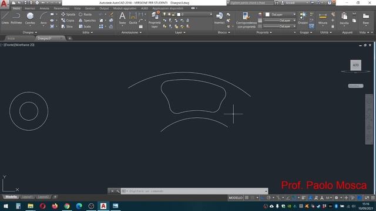The height and width of the screenshot is (211, 376).
Task: Click Corrispondenza con proprietà tool
Action: 246,20
